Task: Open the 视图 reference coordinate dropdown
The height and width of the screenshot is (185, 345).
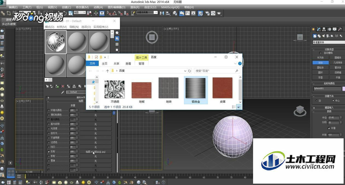Action: click(x=80, y=13)
